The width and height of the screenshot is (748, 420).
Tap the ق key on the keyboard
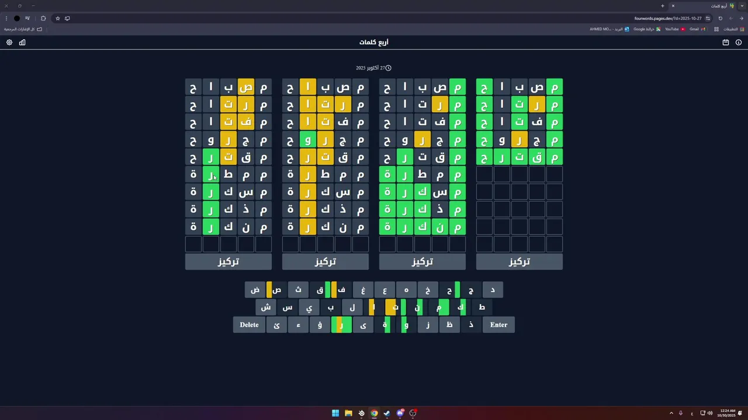pyautogui.click(x=320, y=290)
